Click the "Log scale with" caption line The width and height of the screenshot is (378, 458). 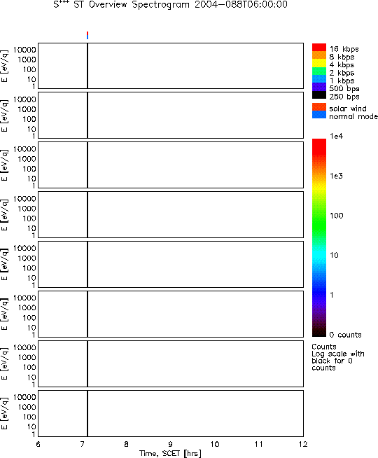pos(338,354)
